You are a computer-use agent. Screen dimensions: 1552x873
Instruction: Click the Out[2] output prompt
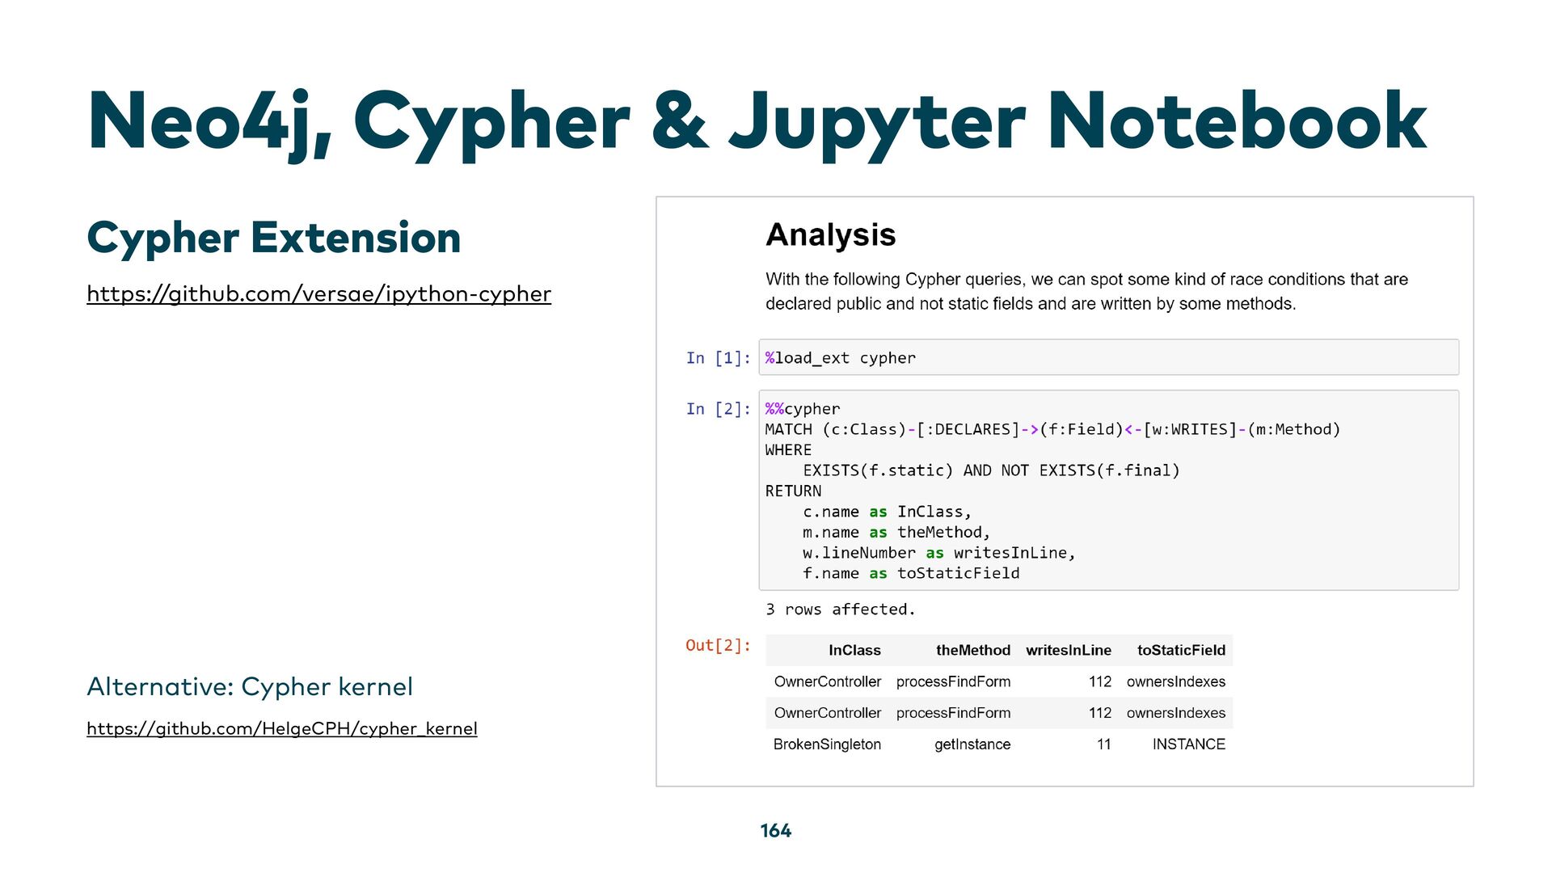tap(718, 645)
